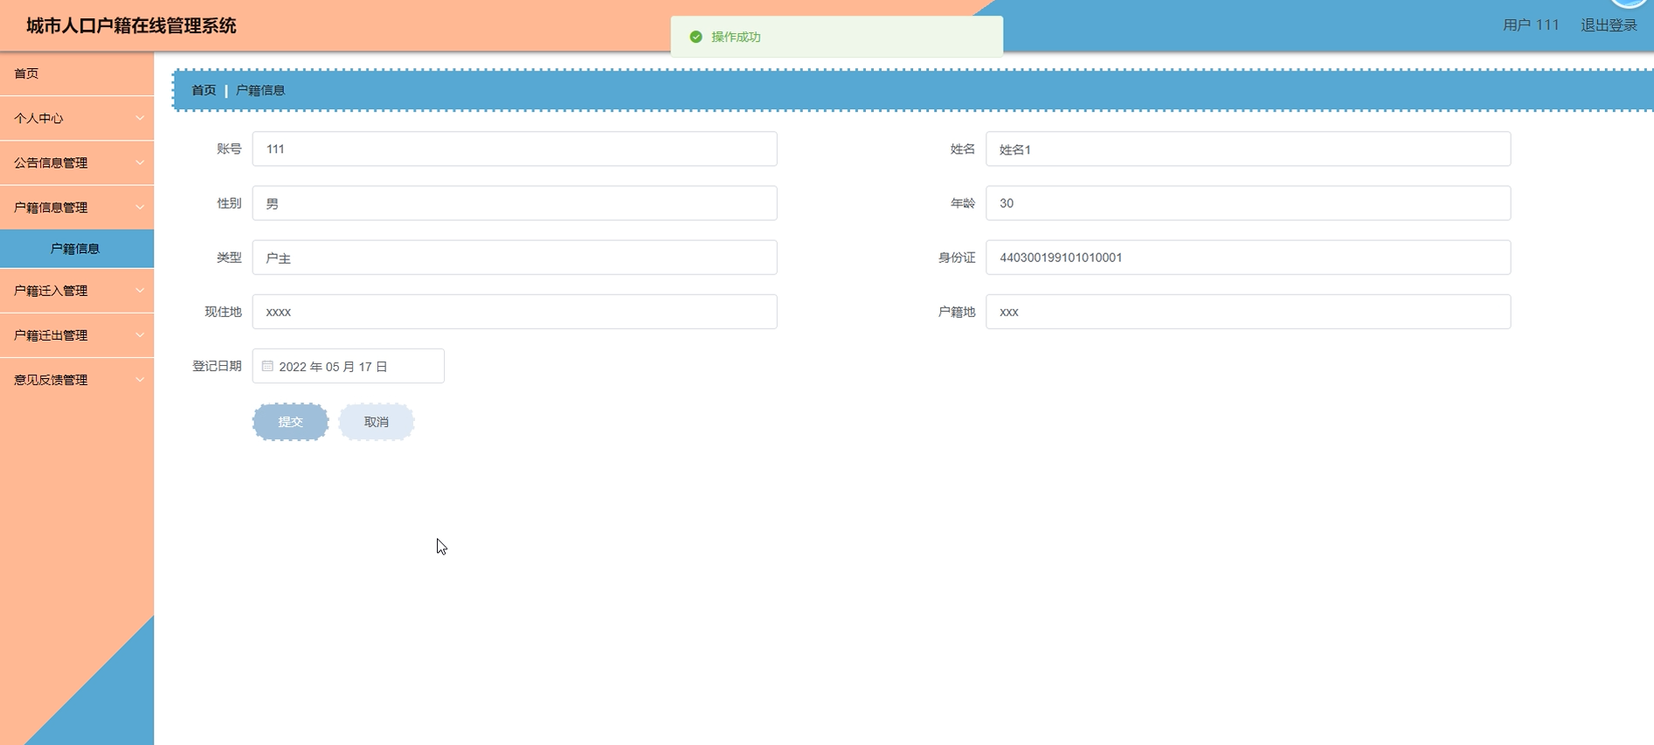The image size is (1654, 745).
Task: Open the 登记日期 date picker field
Action: click(x=348, y=366)
